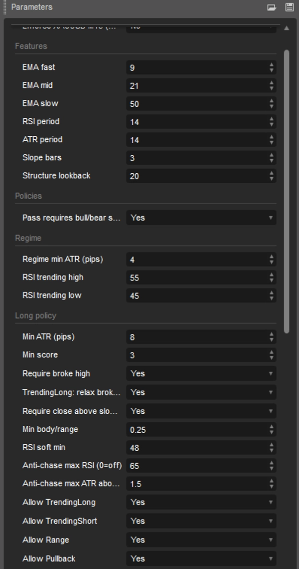Image resolution: width=299 pixels, height=569 pixels.
Task: Open the Allow TrendingShort dropdown
Action: pos(201,521)
